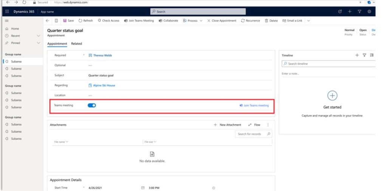
Task: Click the Dynamics 365 brand label
Action: coord(24,12)
